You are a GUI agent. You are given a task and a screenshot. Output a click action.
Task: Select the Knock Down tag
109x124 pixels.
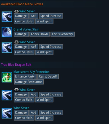coord(39,34)
